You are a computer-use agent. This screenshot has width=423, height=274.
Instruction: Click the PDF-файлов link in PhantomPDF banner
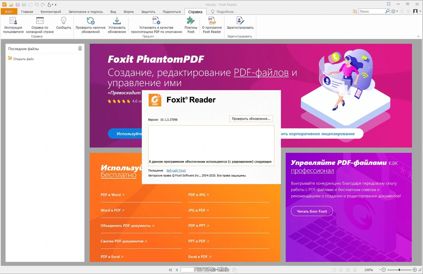click(x=261, y=73)
